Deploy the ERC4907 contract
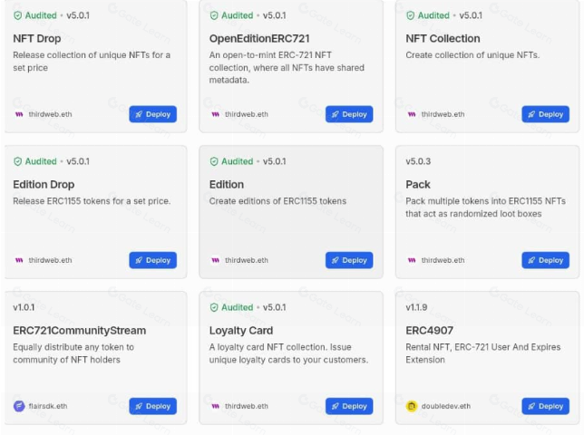 click(x=545, y=406)
